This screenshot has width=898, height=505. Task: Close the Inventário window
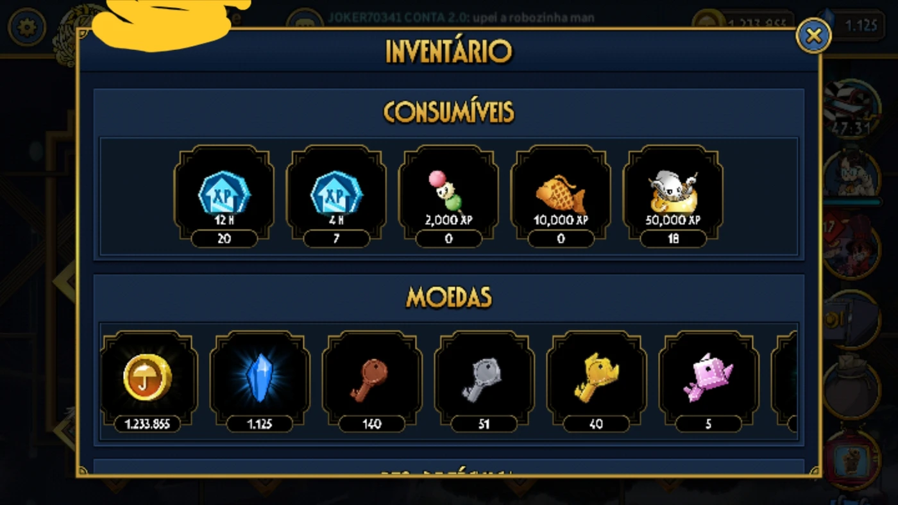coord(813,35)
